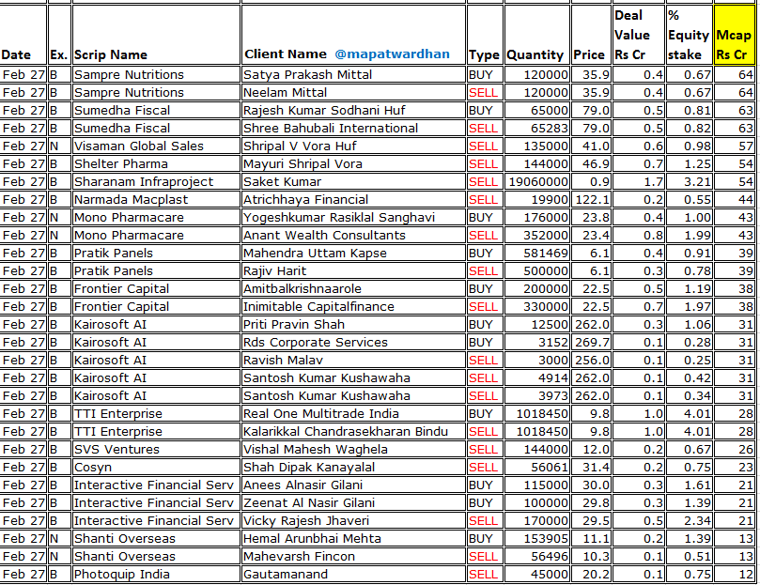This screenshot has width=760, height=585.
Task: Click SELL in Saket Kumar row
Action: tap(483, 182)
